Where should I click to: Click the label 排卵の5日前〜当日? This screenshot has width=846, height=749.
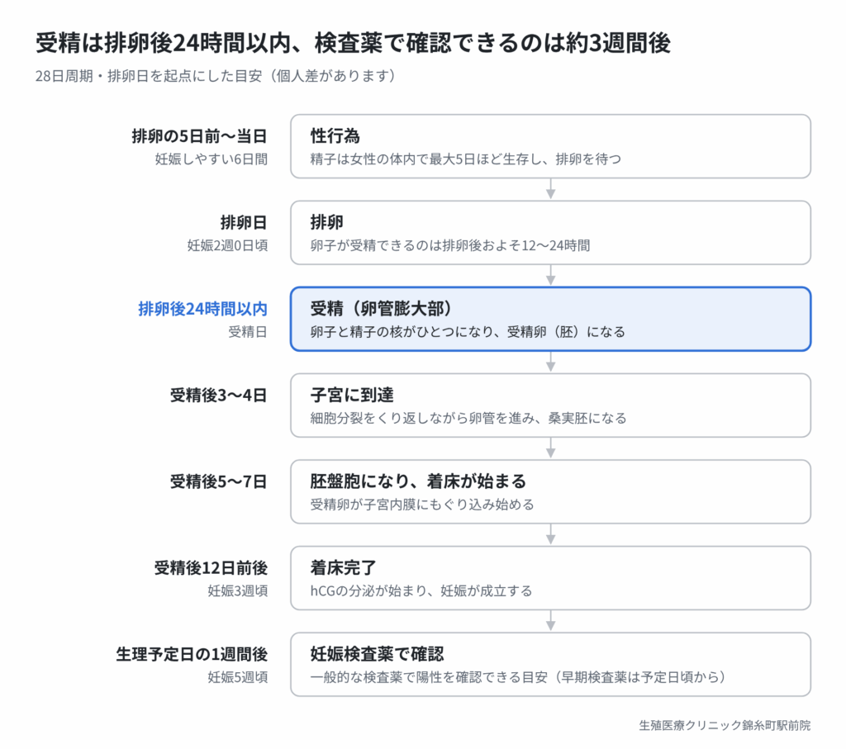200,136
